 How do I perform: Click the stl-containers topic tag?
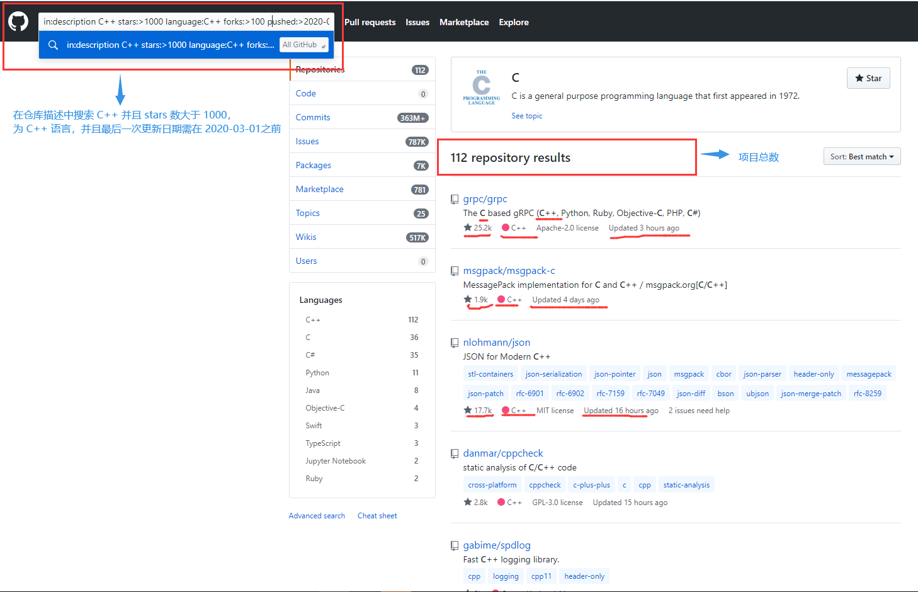(490, 374)
